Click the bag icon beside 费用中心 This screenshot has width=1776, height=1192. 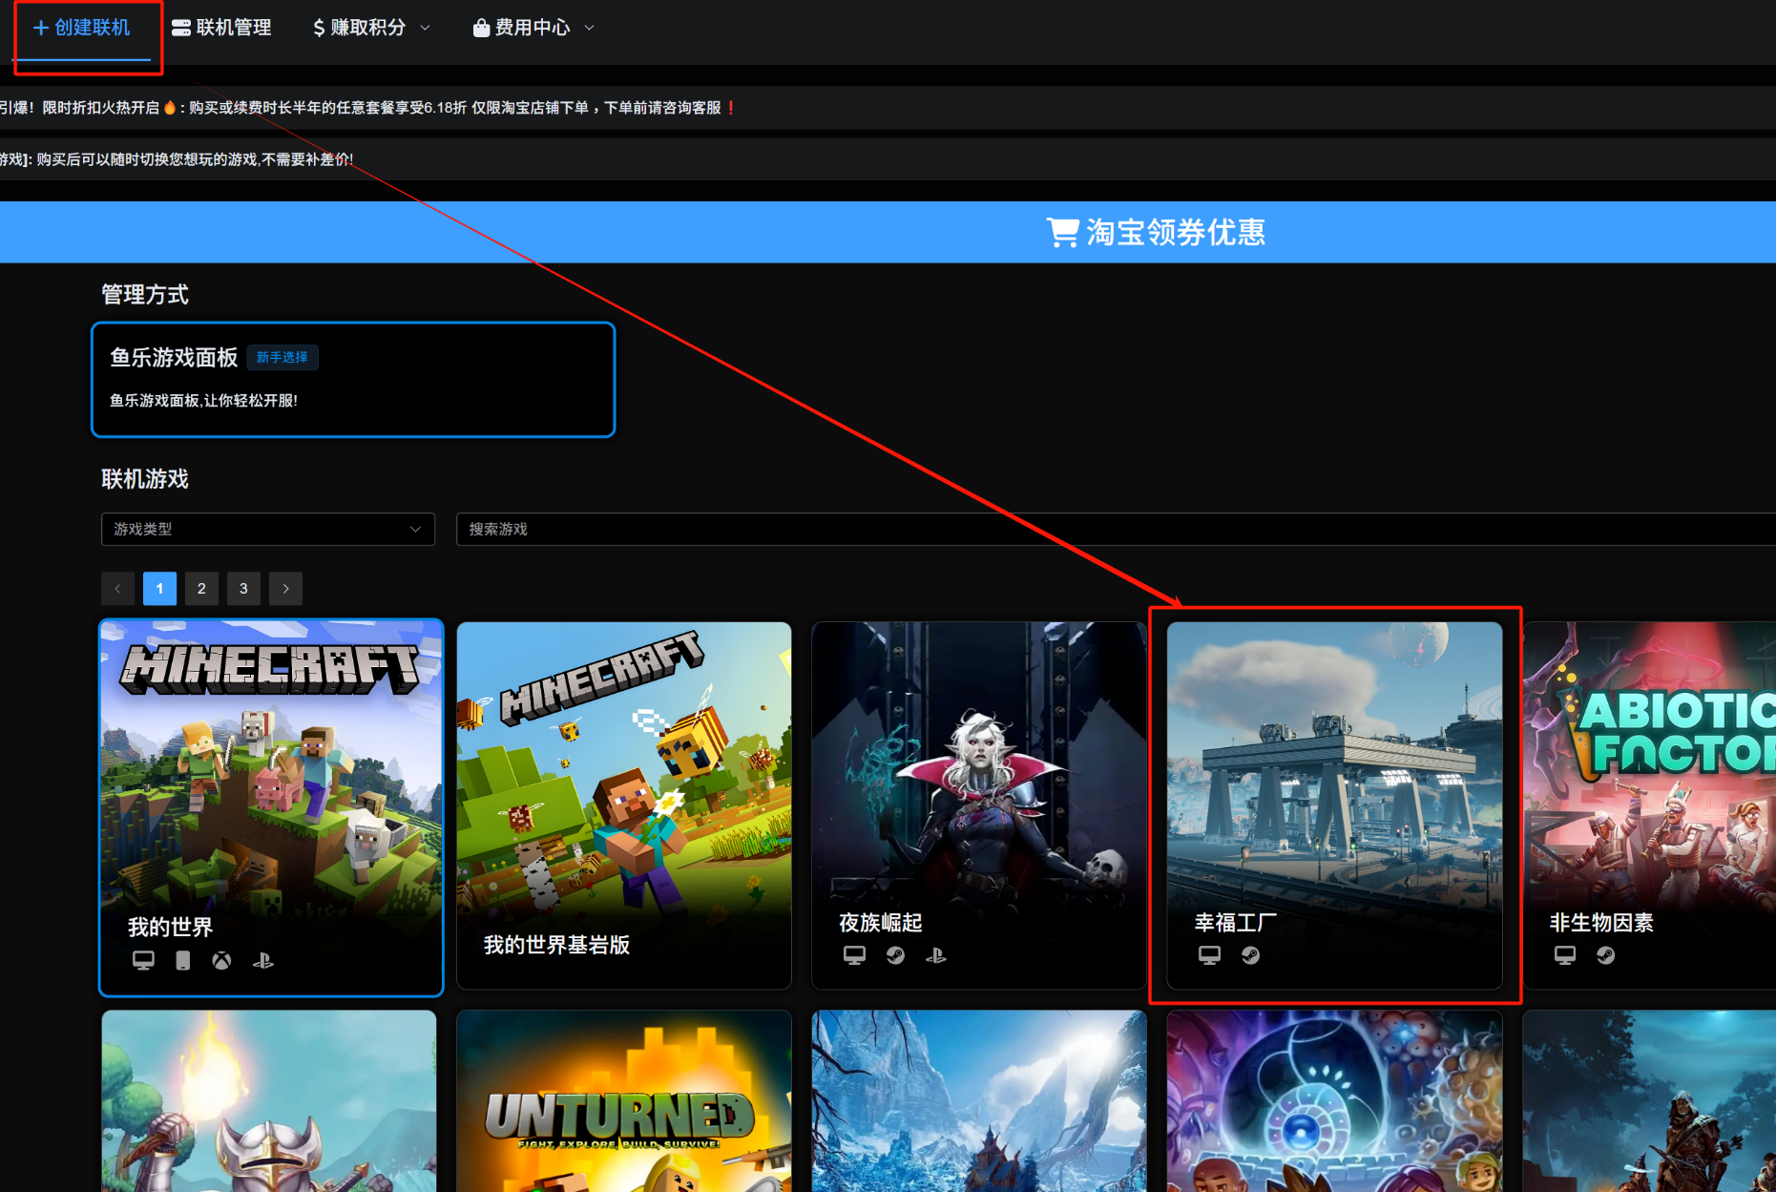(x=482, y=29)
